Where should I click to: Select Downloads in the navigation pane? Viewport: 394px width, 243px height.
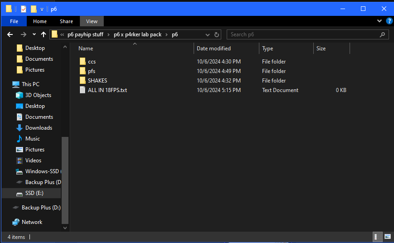[39, 128]
